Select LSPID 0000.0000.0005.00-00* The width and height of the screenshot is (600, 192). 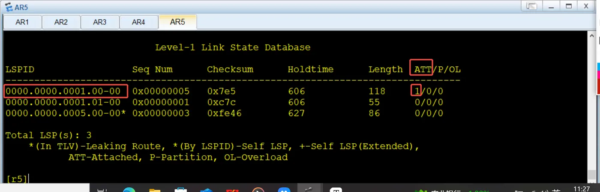pos(66,113)
